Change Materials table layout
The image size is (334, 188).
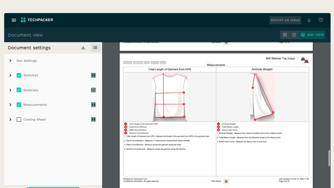[93, 90]
